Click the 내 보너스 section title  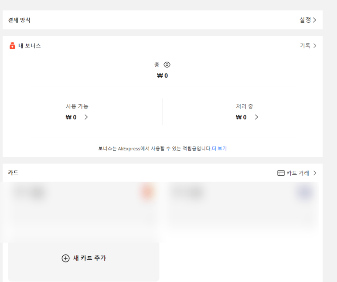tap(30, 46)
